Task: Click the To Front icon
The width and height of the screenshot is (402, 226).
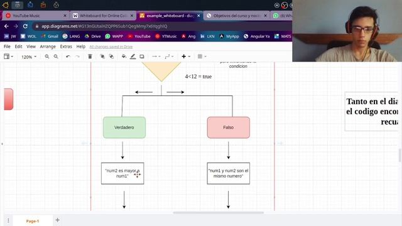Action: tap(102, 56)
